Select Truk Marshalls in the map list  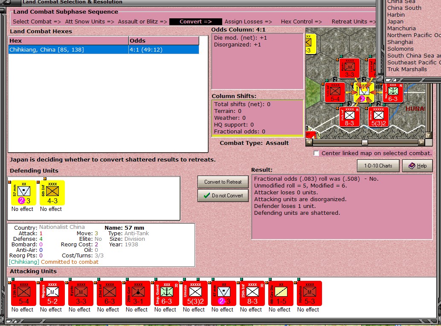[407, 69]
